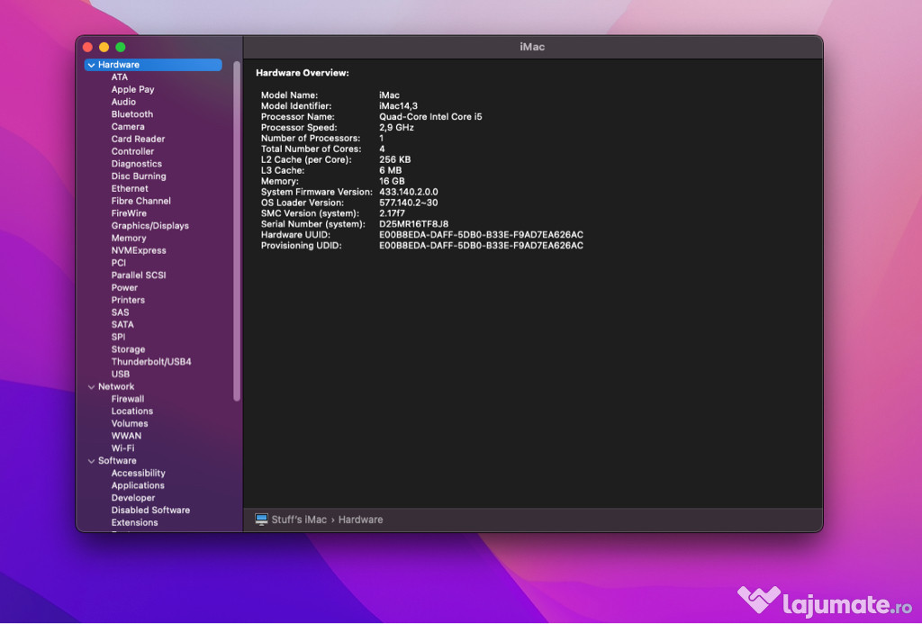Select PCI in the sidebar
This screenshot has width=922, height=624.
coord(119,262)
